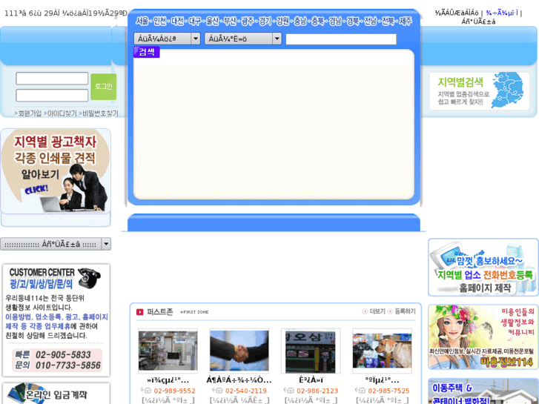Open the store interior thumbnail above 02-989-9552
This screenshot has width=539, height=404.
click(168, 351)
